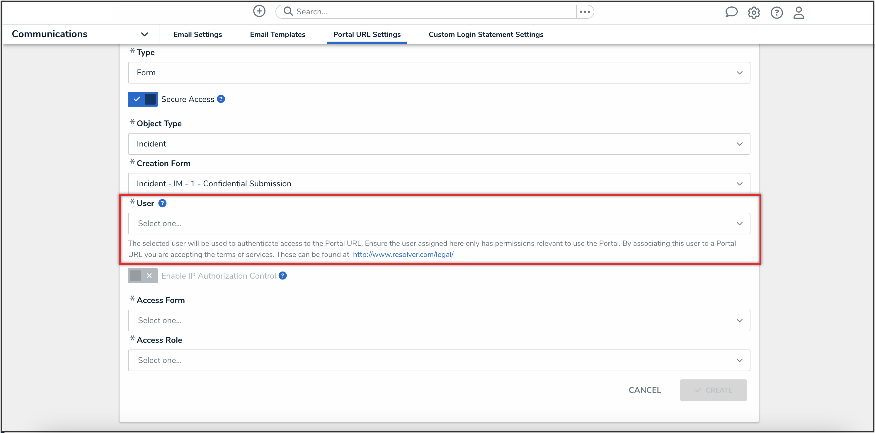Screen dimensions: 875x433
Task: Click the search ellipsis options icon
Action: [x=585, y=12]
